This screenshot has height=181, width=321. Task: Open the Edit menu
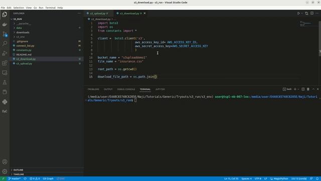point(9,8)
